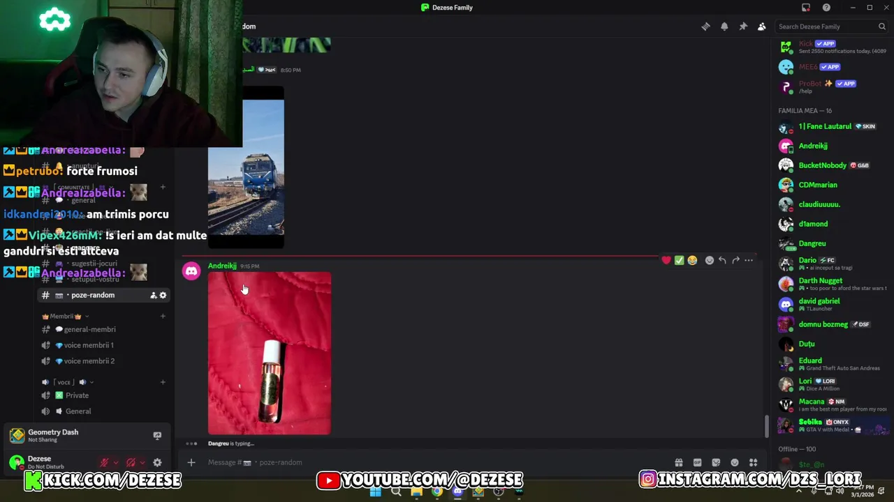Click create invite icon on poze-random
Screen dimensions: 894x502
coord(154,295)
